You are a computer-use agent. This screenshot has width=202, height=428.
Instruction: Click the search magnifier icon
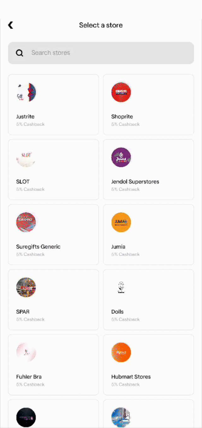click(x=19, y=53)
